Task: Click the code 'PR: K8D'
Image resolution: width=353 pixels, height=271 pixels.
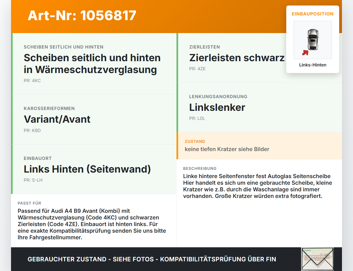Action: click(32, 130)
